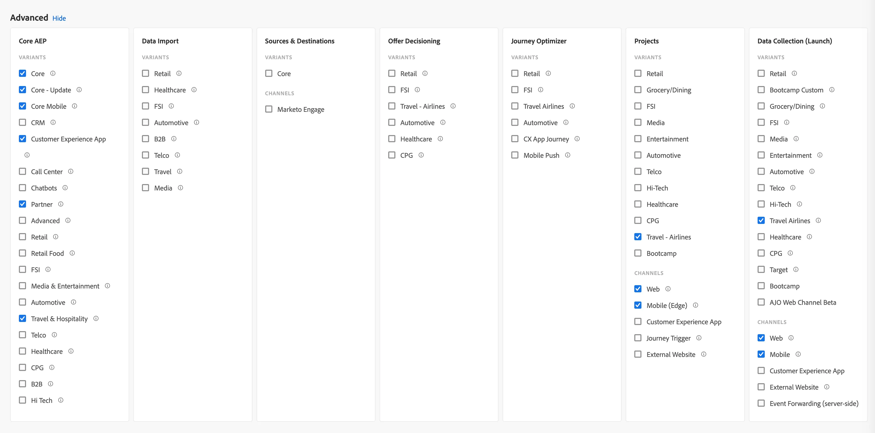Viewport: 875px width, 433px height.
Task: Check Marketo Engage channel checkbox
Action: 269,109
